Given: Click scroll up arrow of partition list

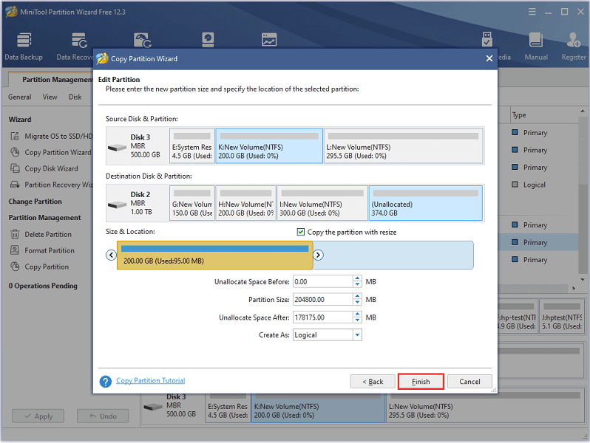Looking at the screenshot, I should coord(583,111).
